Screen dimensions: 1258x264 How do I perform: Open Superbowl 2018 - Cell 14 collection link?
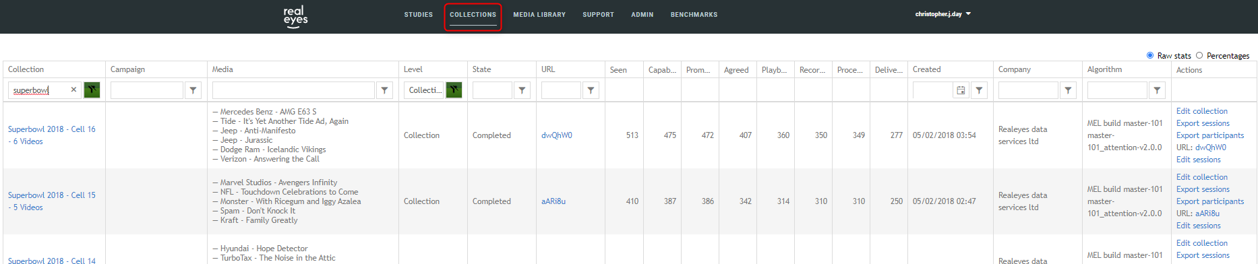point(52,260)
